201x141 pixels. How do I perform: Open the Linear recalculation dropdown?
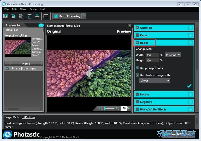(155, 81)
